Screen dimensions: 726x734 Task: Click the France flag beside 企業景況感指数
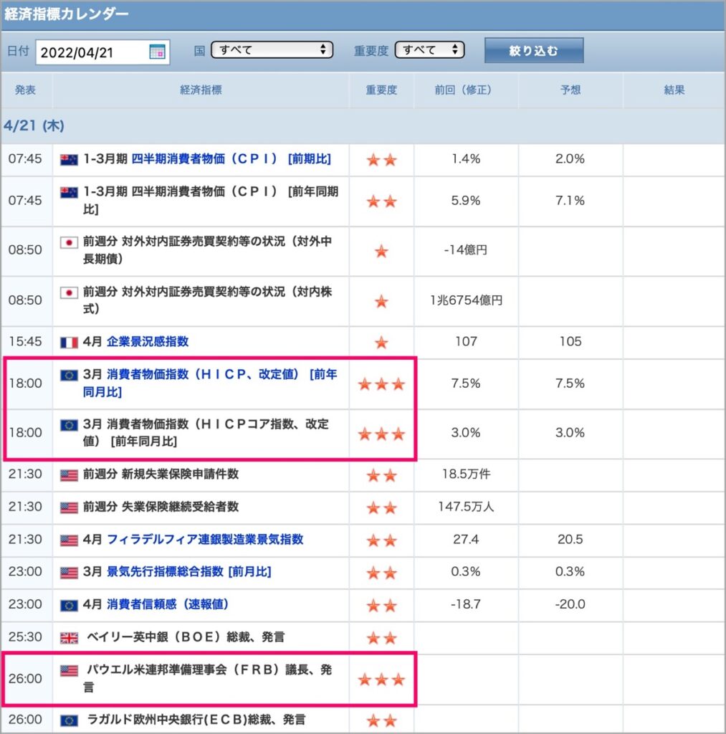coord(69,343)
